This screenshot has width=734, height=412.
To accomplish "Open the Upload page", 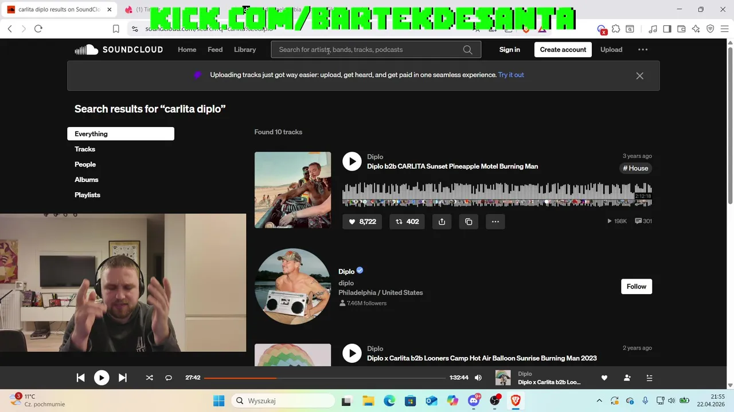I will coord(611,50).
